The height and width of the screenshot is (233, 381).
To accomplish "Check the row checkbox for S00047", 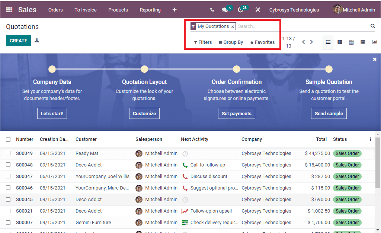I will (x=8, y=176).
